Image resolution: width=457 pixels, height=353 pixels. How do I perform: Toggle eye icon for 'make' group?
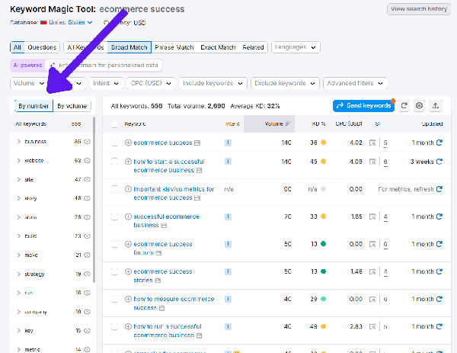87,255
